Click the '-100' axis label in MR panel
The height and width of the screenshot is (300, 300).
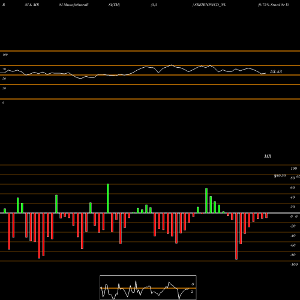[x=294, y=265]
